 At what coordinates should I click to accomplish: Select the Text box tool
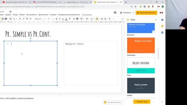coord(3,19)
